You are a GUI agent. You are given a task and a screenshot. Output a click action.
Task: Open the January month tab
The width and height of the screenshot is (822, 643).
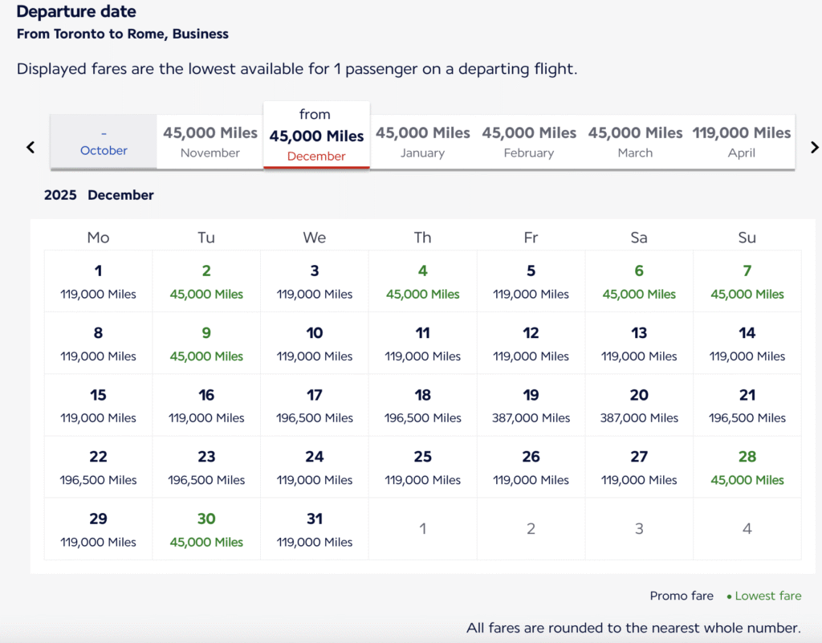coord(423,141)
